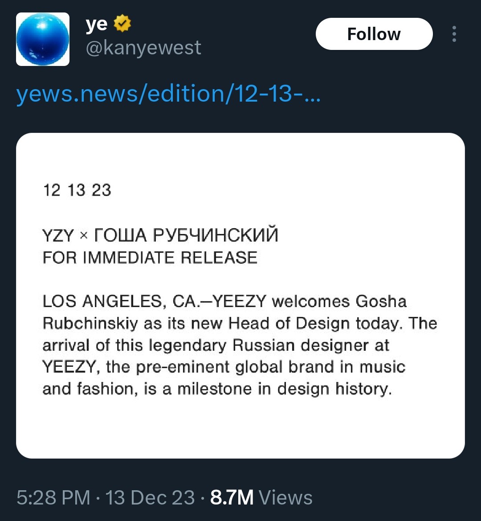
Task: Click the display name "ye"
Action: [97, 24]
